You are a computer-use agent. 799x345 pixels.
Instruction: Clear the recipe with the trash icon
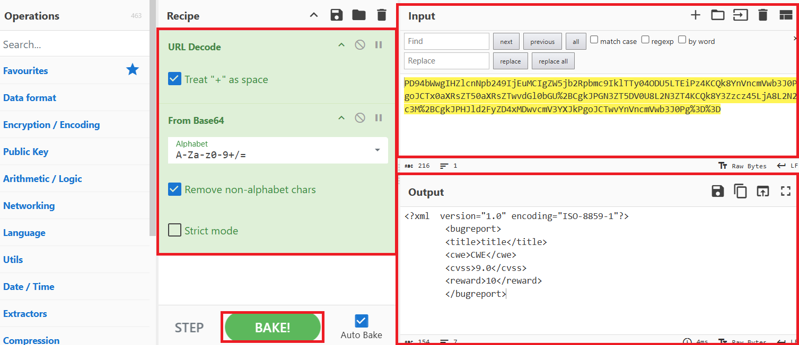click(382, 15)
